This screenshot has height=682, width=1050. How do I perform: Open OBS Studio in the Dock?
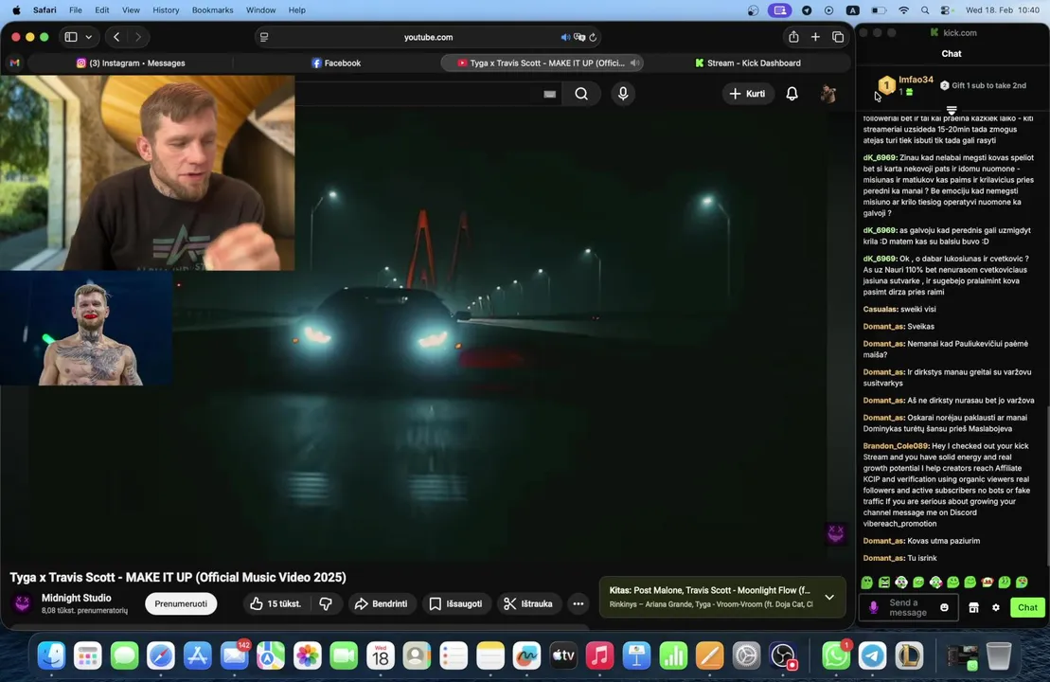point(782,655)
